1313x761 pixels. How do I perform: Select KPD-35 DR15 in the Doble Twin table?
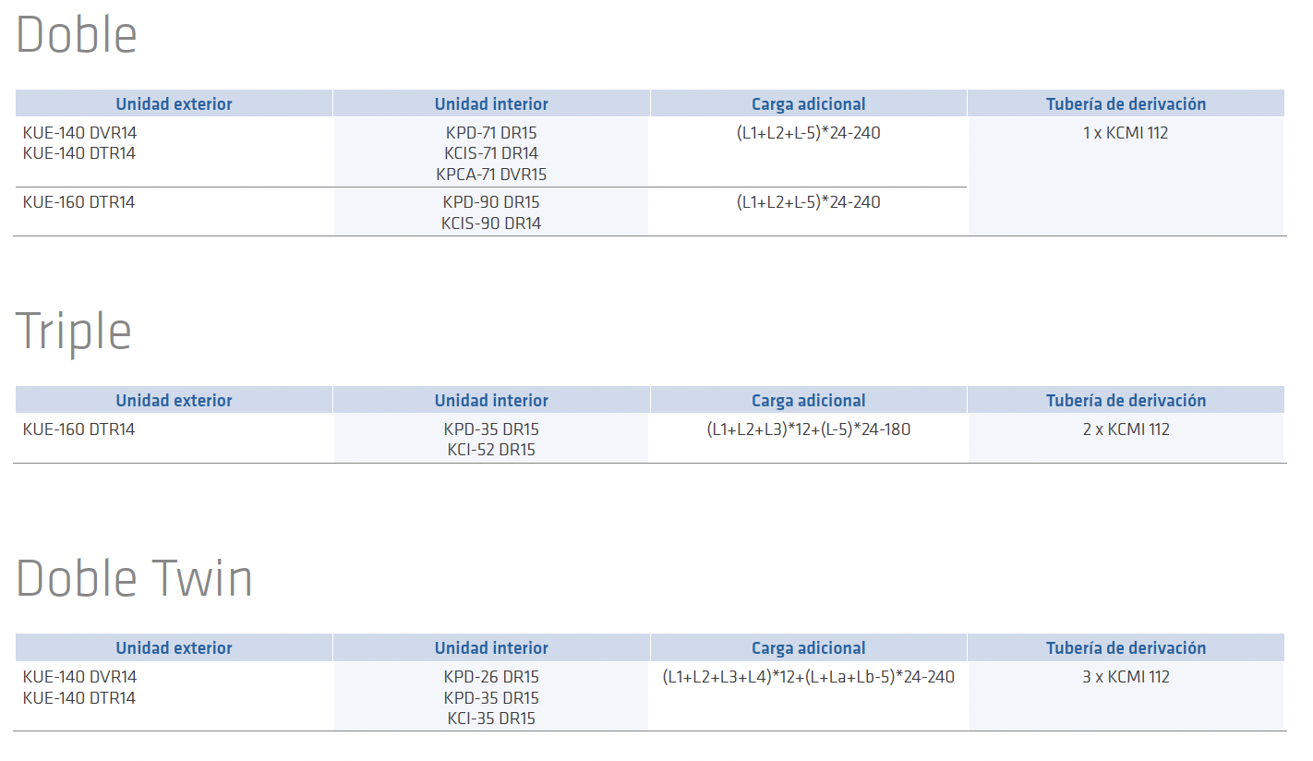coord(491,697)
